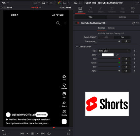Open the Settings sub-tab next to Controls

111,28
